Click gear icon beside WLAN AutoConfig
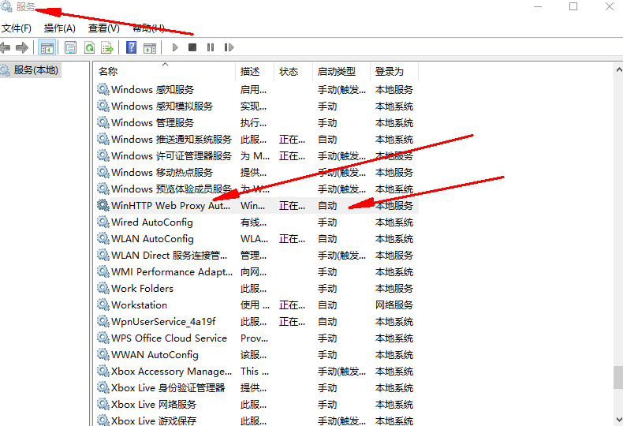 click(x=103, y=238)
